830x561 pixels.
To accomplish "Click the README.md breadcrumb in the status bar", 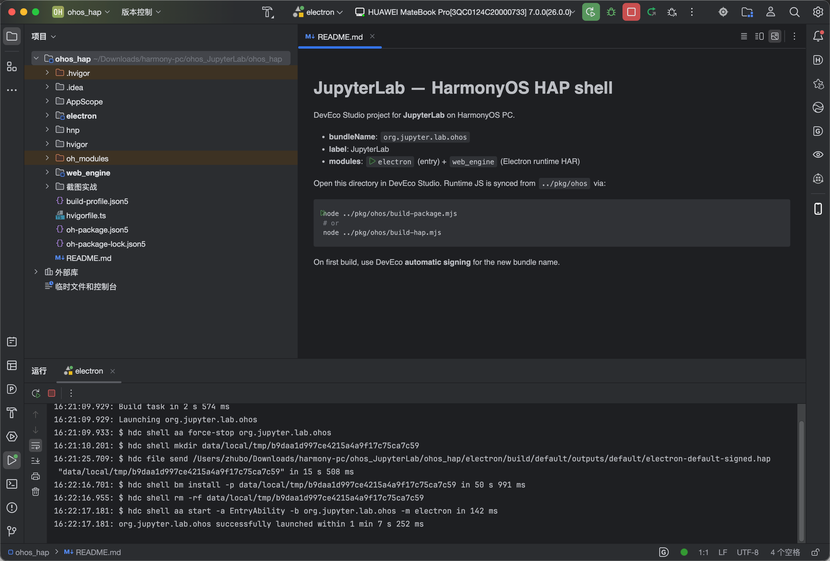I will pyautogui.click(x=92, y=552).
